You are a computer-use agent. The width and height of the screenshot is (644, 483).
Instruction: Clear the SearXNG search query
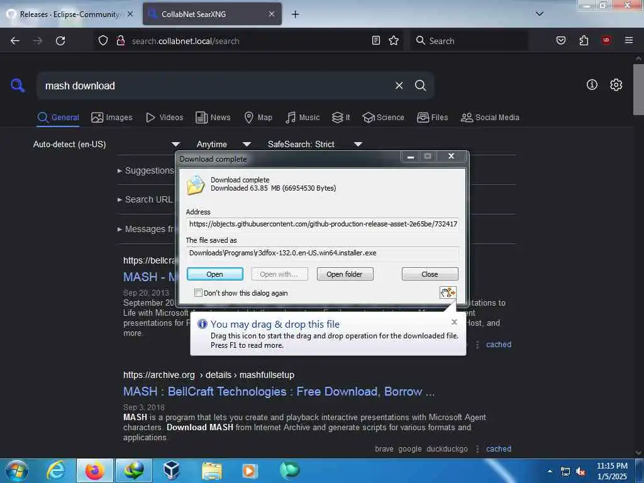tap(399, 86)
